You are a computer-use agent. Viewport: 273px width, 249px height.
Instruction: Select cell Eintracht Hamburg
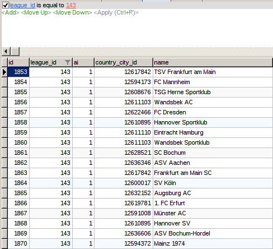coord(213,132)
